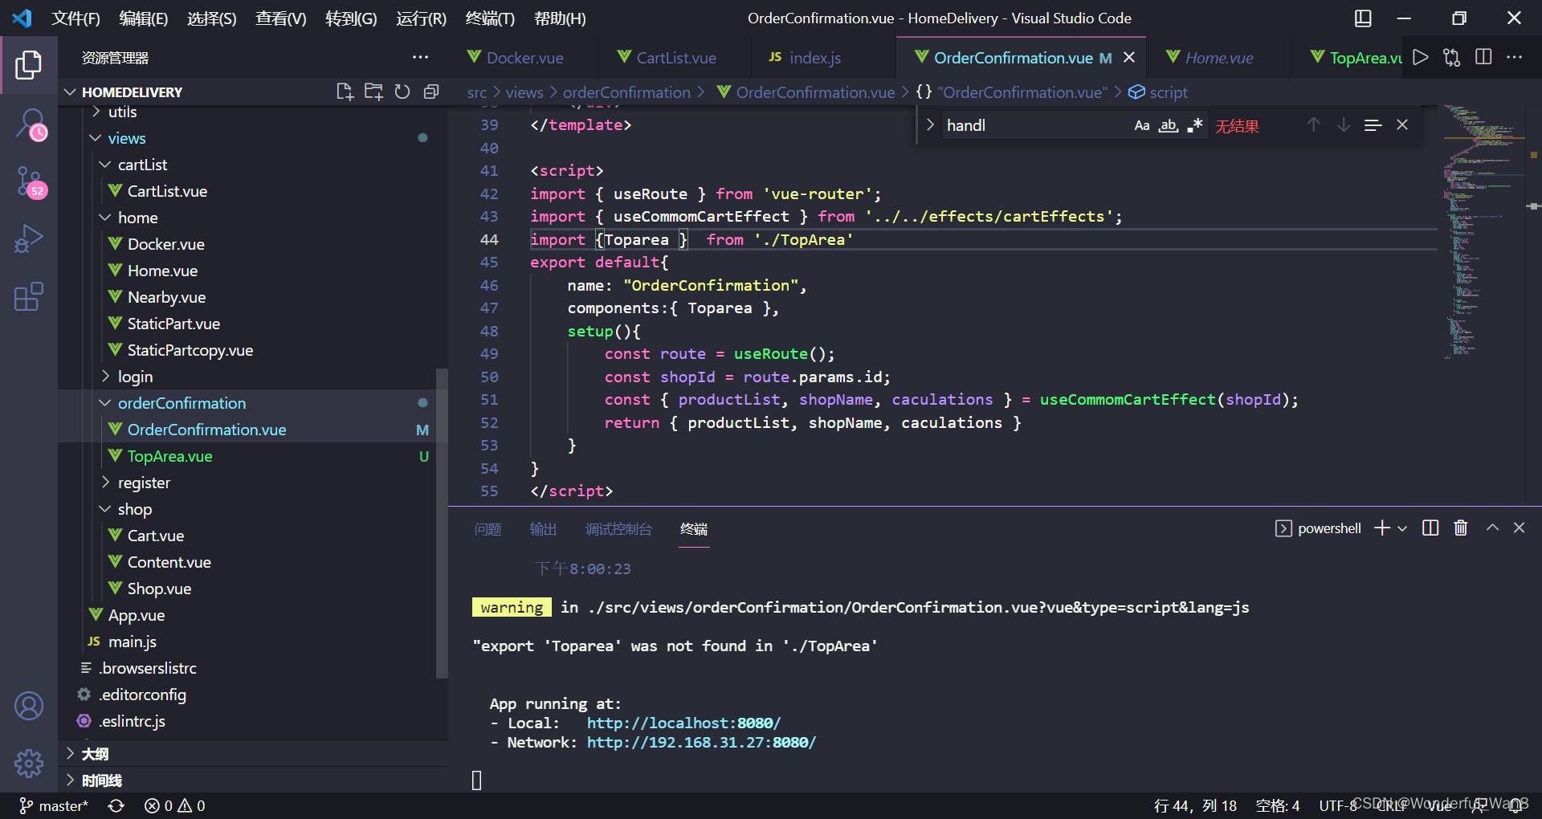This screenshot has height=819, width=1542.
Task: Expand replace field in find widget
Action: (930, 124)
